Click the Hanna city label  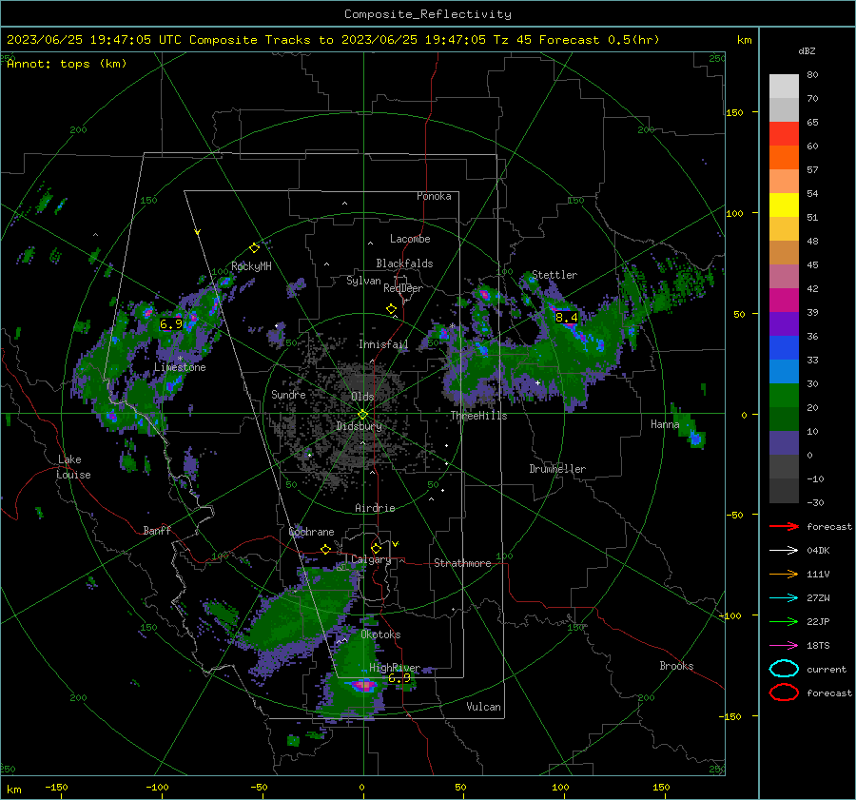pos(665,424)
